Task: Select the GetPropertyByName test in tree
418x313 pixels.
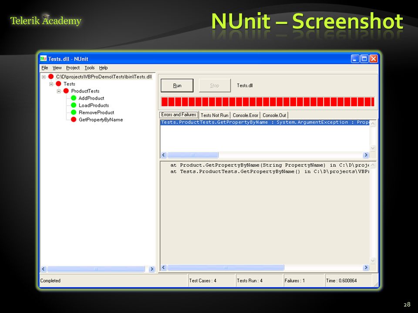Action: (x=101, y=120)
